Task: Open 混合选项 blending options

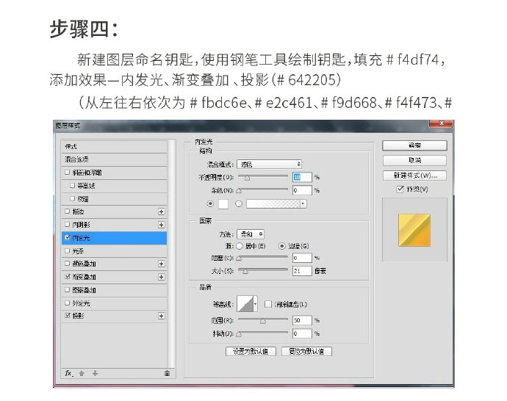Action: 114,159
